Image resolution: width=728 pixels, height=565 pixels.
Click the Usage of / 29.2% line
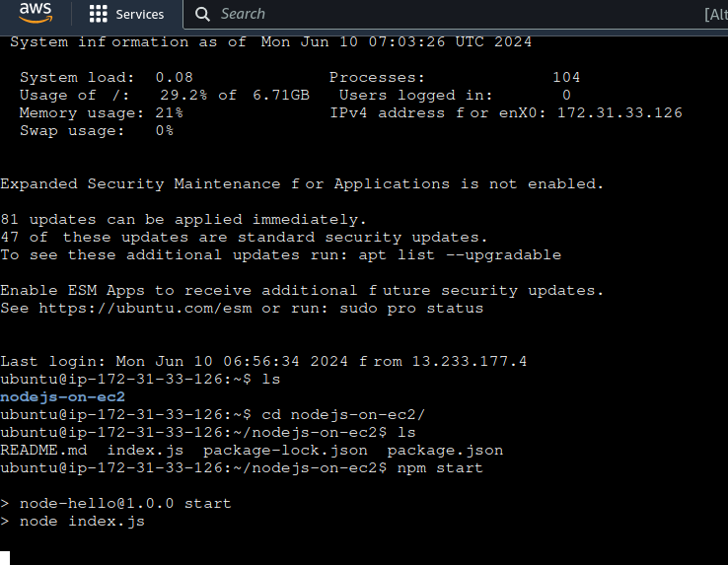[x=165, y=96]
